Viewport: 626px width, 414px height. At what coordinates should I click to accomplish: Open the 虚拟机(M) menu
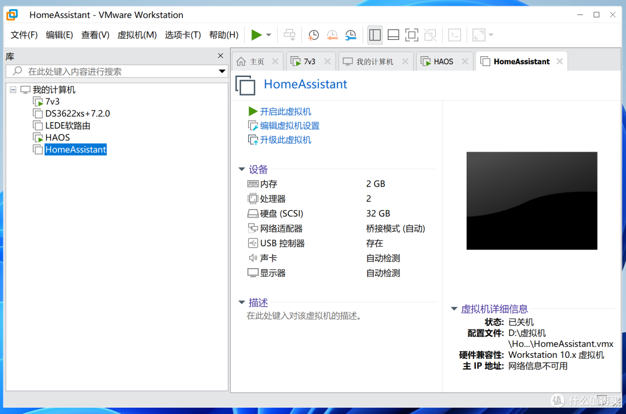(x=137, y=35)
